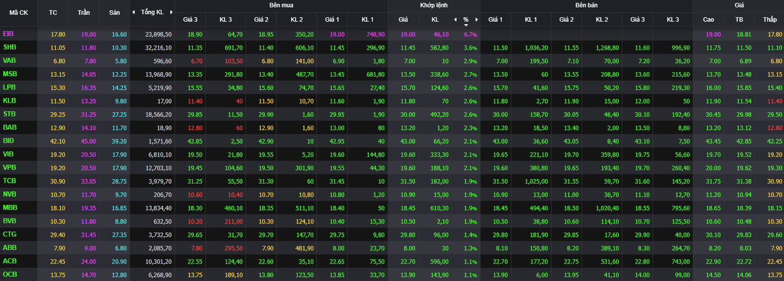This screenshot has width=784, height=281.
Task: Select the TCB ticker row
Action: click(x=9, y=180)
